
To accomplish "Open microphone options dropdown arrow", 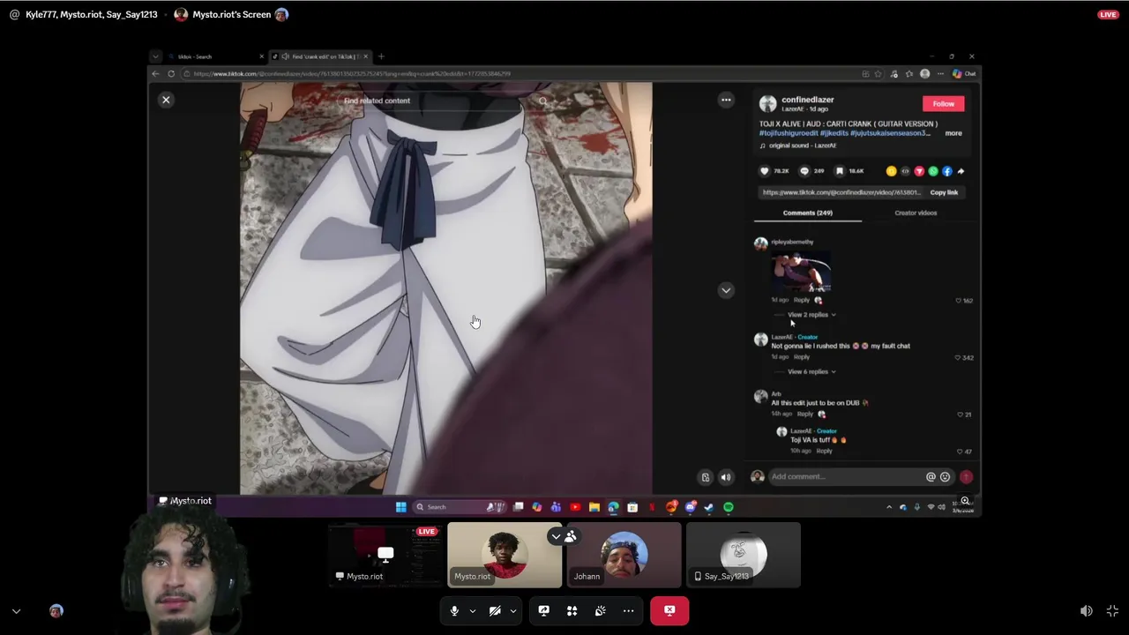I will [472, 610].
